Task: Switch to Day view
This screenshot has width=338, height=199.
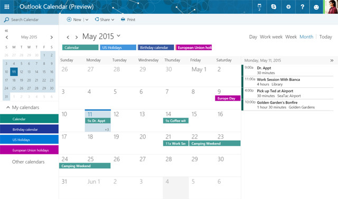Action: (253, 37)
